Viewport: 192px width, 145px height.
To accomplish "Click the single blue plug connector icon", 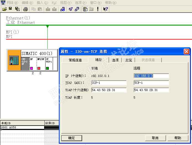I will tap(71, 9).
